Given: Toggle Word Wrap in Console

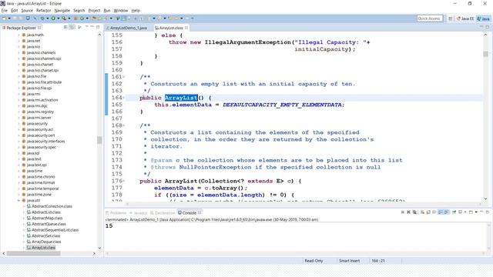Looking at the screenshot, I should tap(434, 212).
